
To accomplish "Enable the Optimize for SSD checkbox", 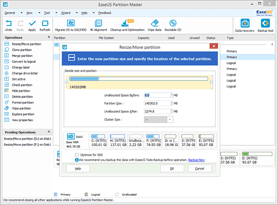I will pos(77,155).
